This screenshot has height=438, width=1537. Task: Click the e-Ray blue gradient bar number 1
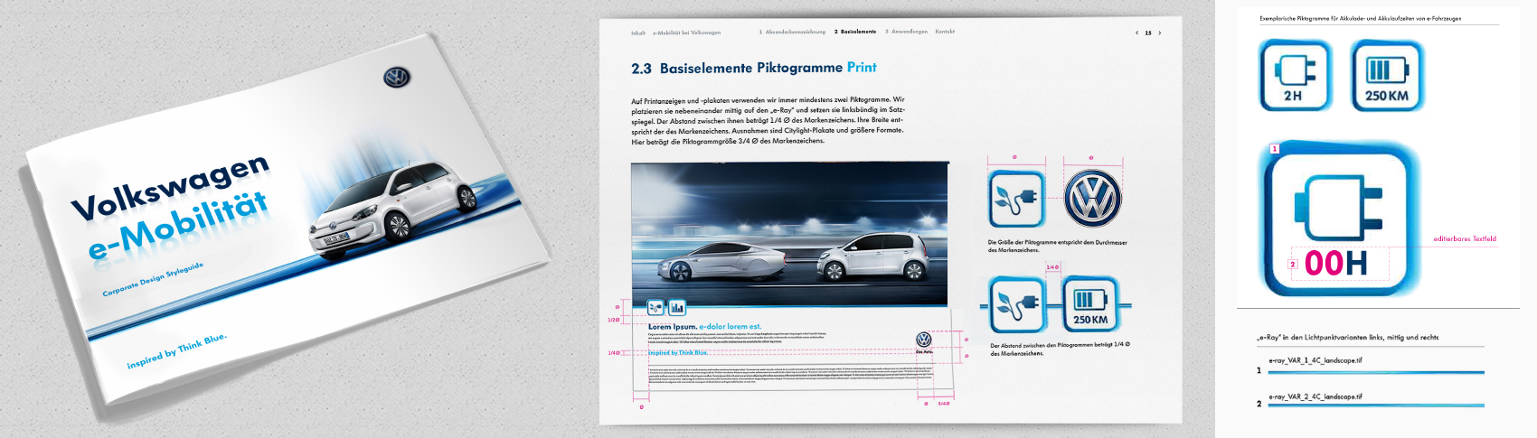[1376, 371]
